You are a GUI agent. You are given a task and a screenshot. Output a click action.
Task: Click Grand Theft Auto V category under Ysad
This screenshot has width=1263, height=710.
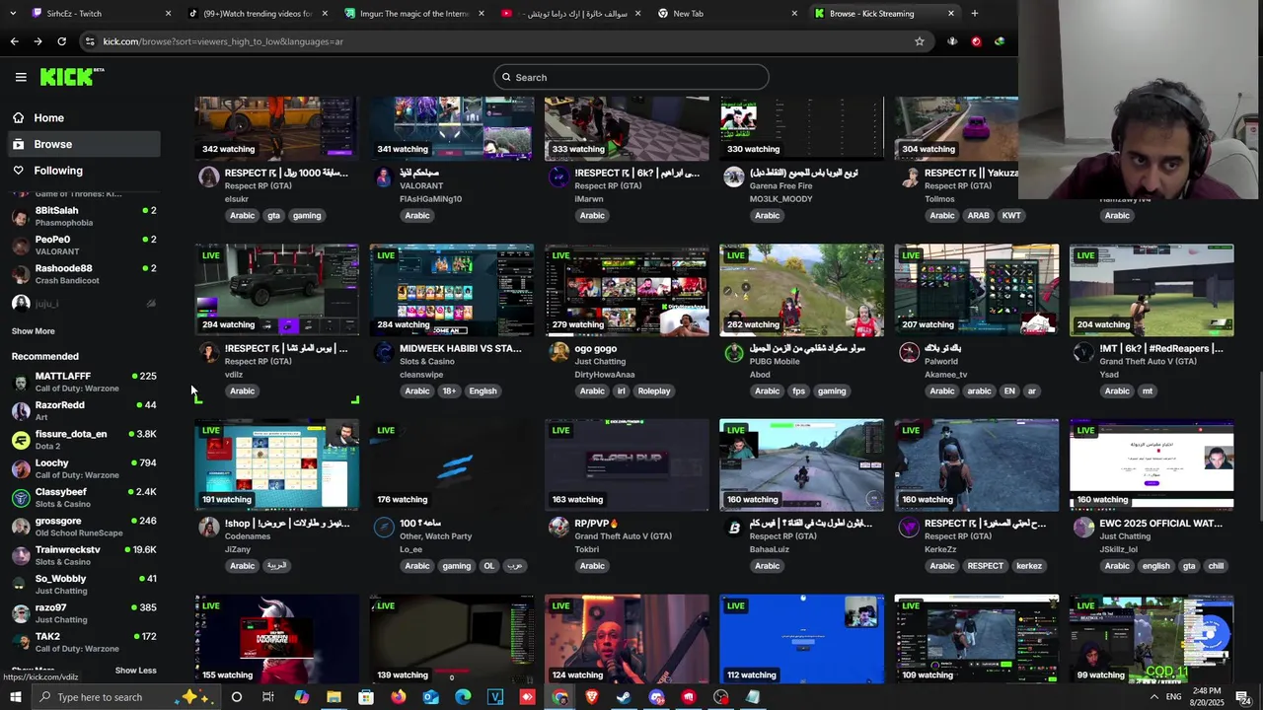[x=1149, y=362]
